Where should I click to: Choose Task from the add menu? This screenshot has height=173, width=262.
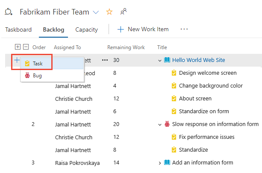(x=38, y=63)
